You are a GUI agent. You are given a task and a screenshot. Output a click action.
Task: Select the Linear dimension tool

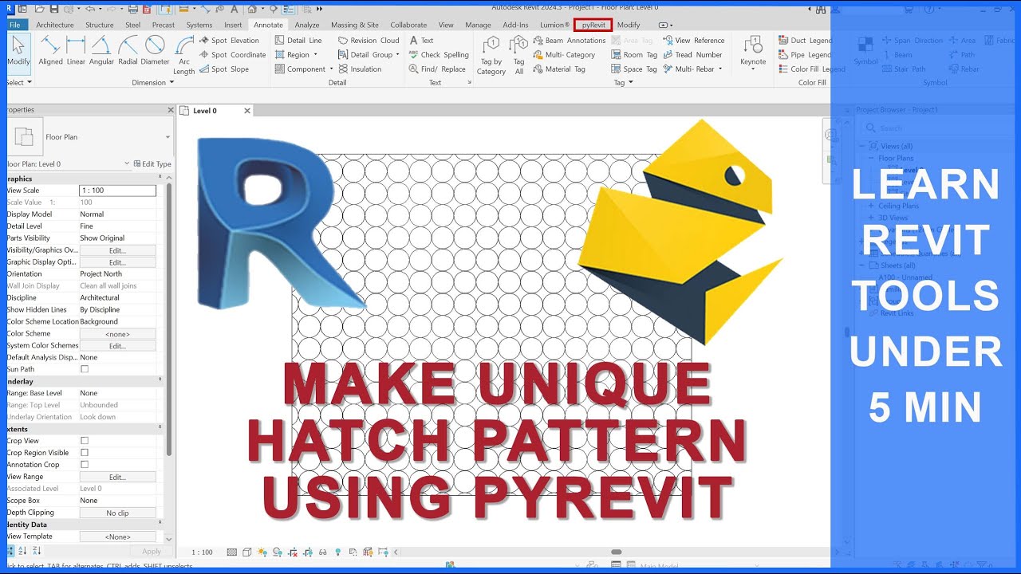(76, 50)
